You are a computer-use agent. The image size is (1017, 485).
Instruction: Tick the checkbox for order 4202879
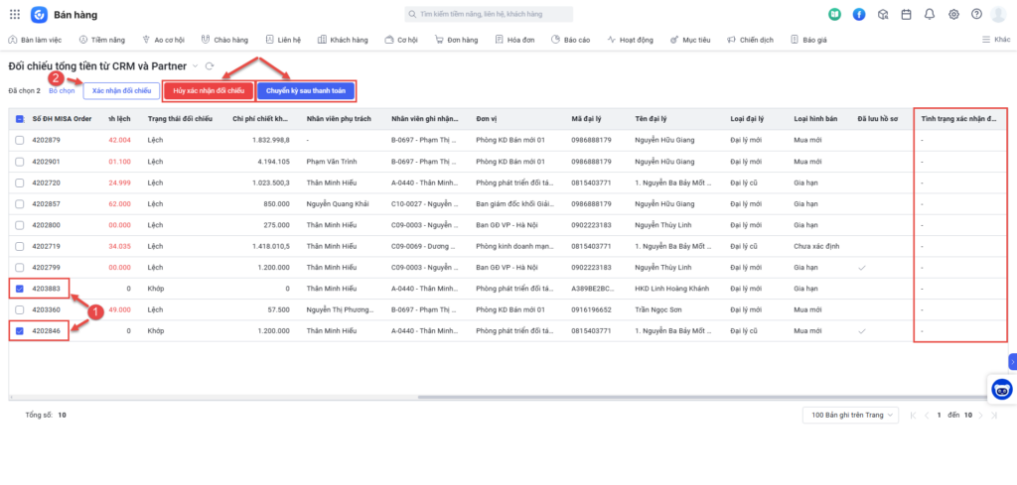(x=20, y=140)
